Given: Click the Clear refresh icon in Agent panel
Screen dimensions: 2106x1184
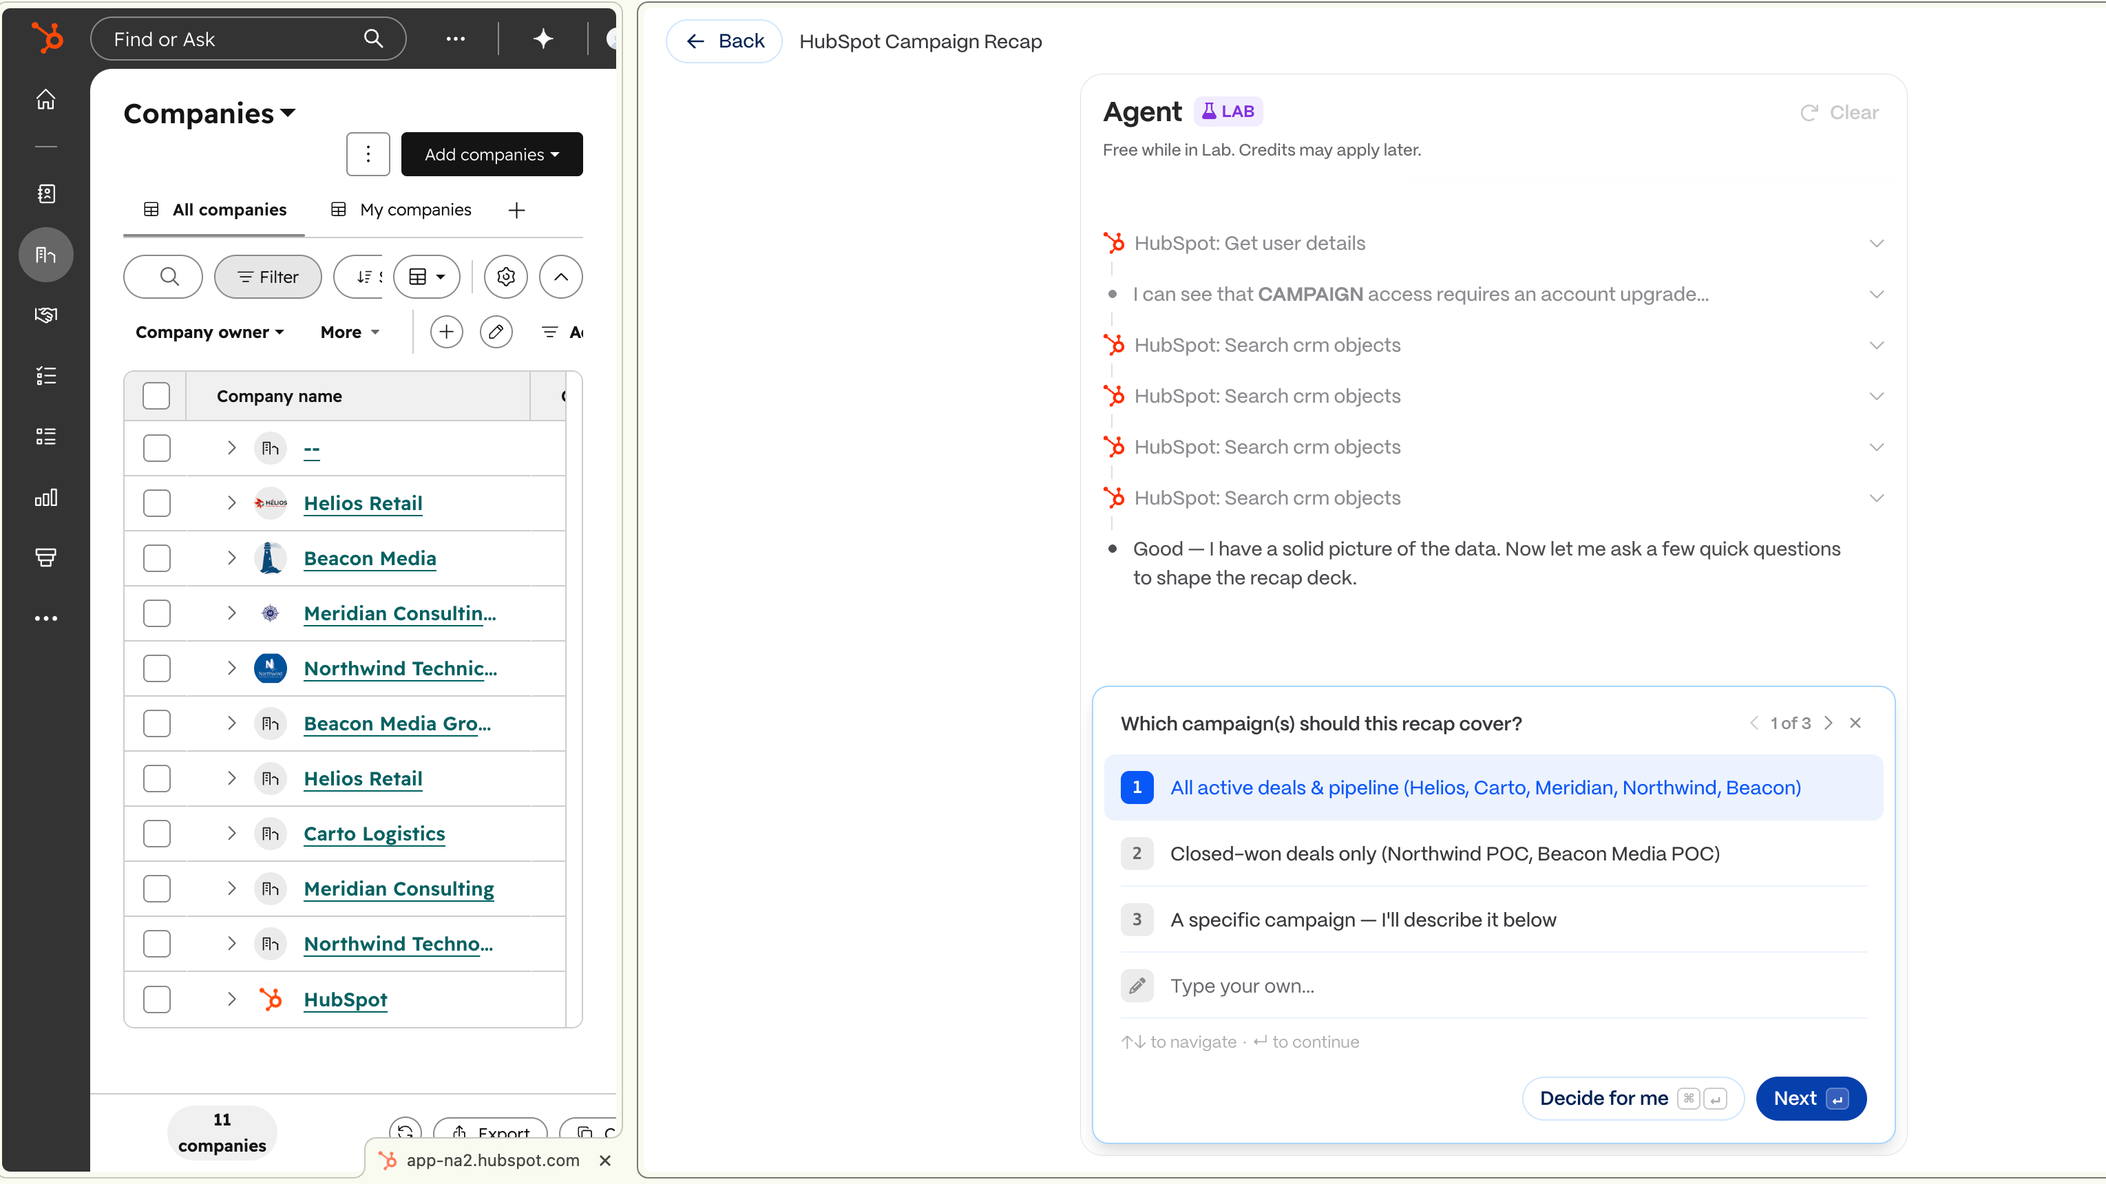Looking at the screenshot, I should click(1809, 113).
